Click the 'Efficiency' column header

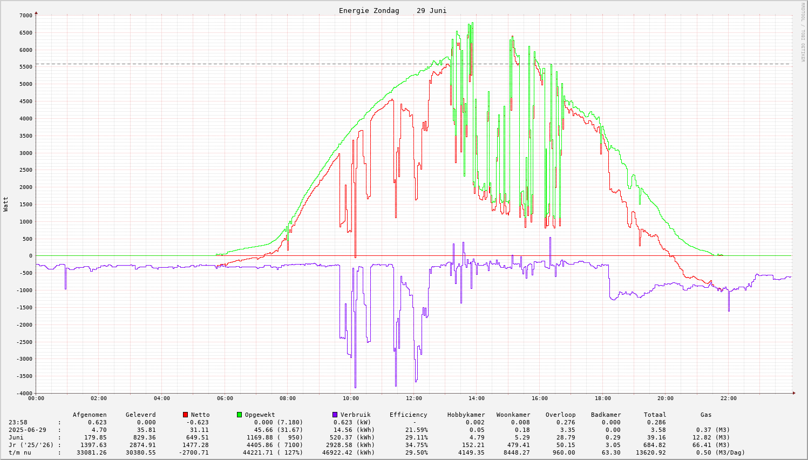pyautogui.click(x=408, y=415)
